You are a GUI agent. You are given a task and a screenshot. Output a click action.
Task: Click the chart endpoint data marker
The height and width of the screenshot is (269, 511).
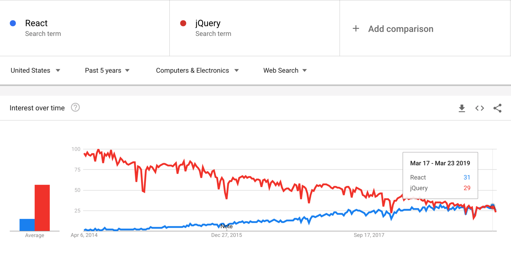pyautogui.click(x=493, y=206)
